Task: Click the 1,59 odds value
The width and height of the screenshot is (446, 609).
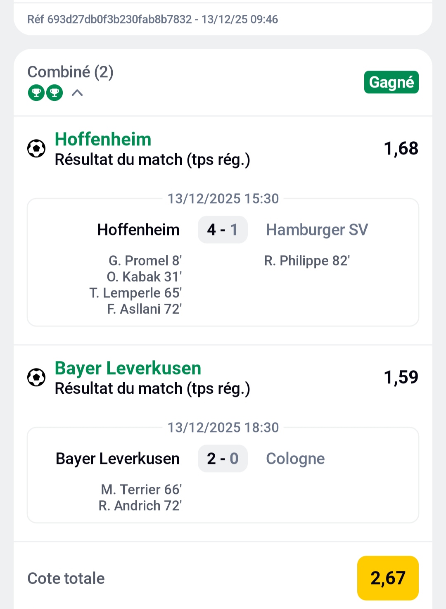Action: (401, 377)
